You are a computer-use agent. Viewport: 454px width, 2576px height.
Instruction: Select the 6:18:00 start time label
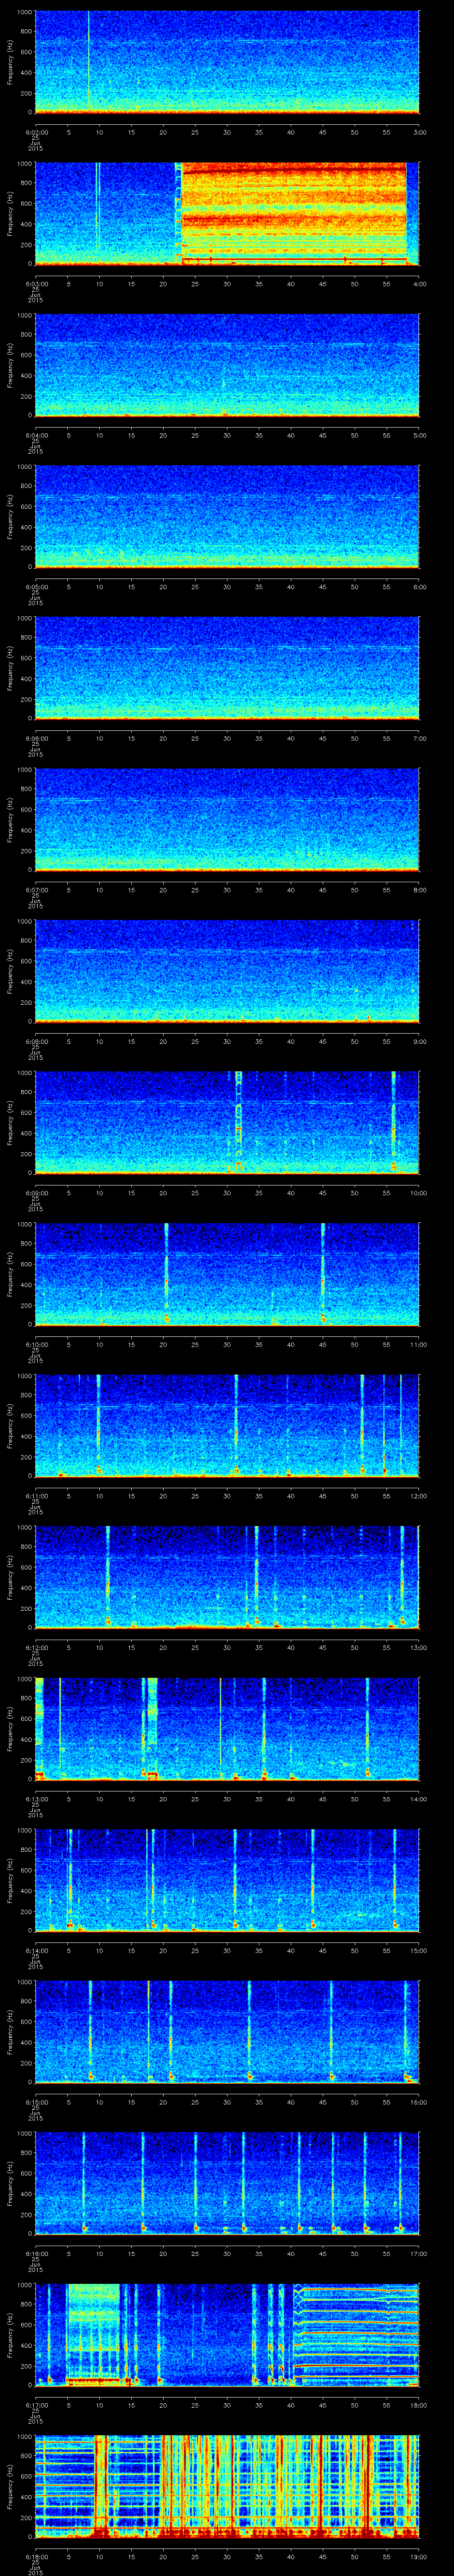[36, 2556]
